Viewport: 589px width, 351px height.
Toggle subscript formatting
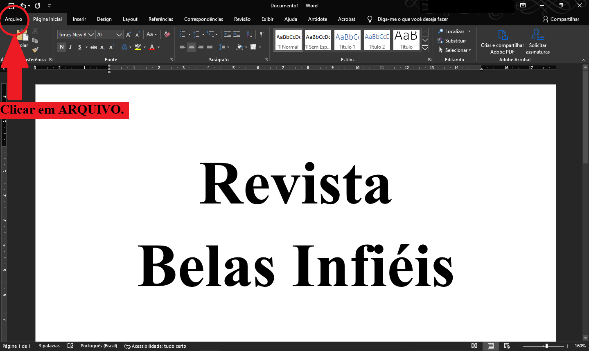[103, 47]
